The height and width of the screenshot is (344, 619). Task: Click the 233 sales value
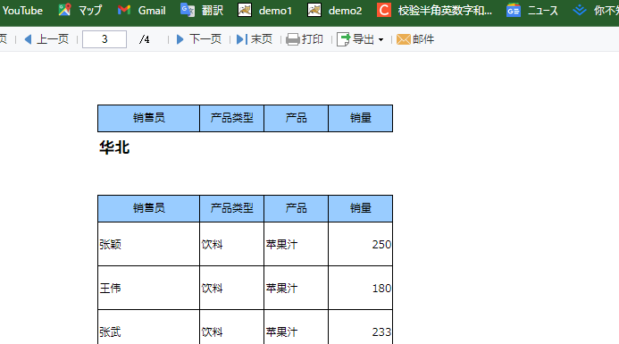click(x=381, y=332)
